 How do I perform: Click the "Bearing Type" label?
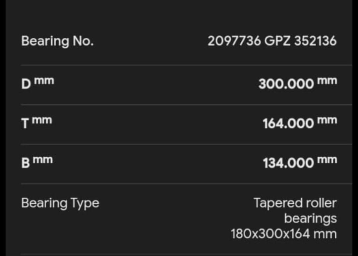point(60,203)
